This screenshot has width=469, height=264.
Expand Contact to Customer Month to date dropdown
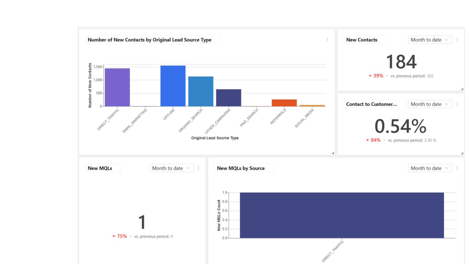430,104
